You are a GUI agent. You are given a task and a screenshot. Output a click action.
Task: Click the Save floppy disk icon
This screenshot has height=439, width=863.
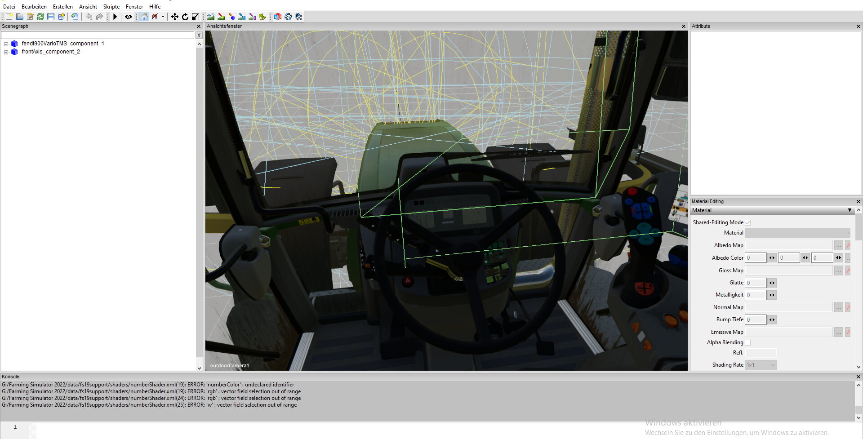(51, 17)
